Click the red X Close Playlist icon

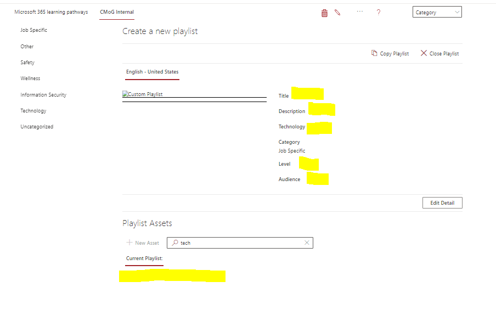(x=424, y=53)
